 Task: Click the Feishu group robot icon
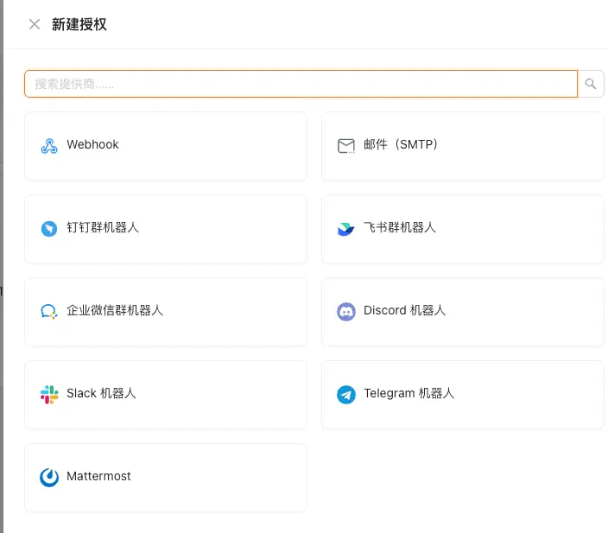[x=346, y=229]
